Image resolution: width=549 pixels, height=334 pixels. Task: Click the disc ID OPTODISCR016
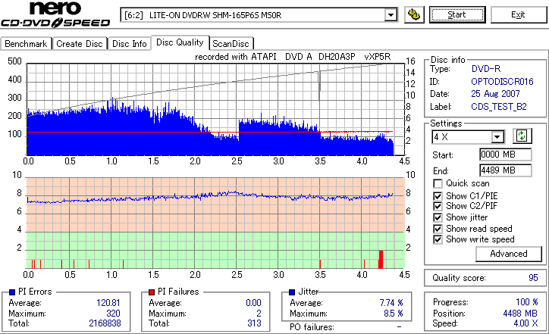point(502,82)
